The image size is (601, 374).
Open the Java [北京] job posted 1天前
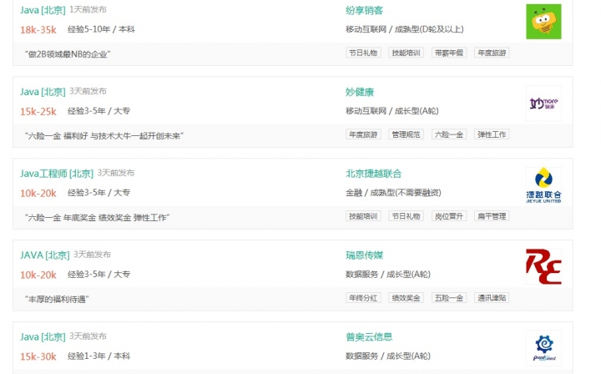point(43,10)
